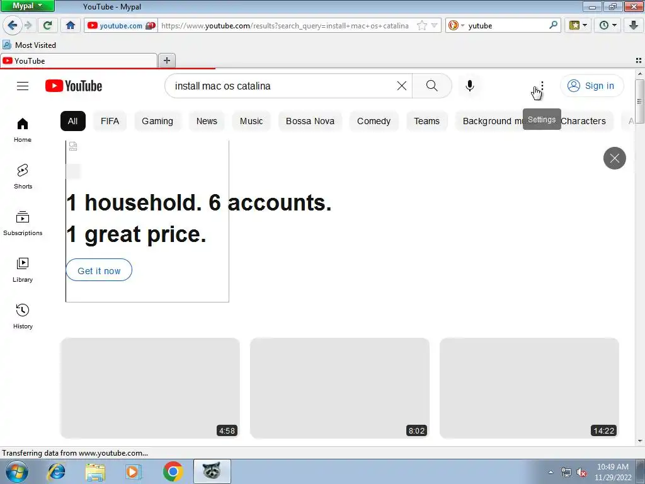The height and width of the screenshot is (484, 645).
Task: Click the muted volume tray icon
Action: [x=581, y=473]
